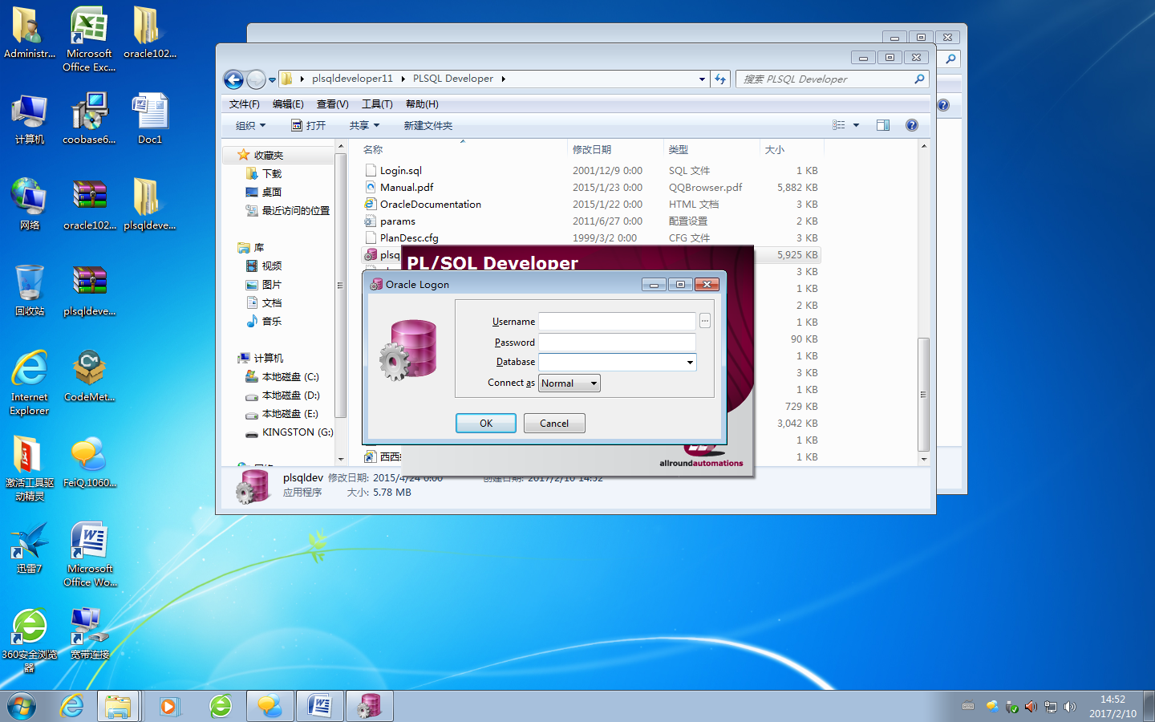Open the 工具(T) menu
The image size is (1155, 722).
click(377, 104)
